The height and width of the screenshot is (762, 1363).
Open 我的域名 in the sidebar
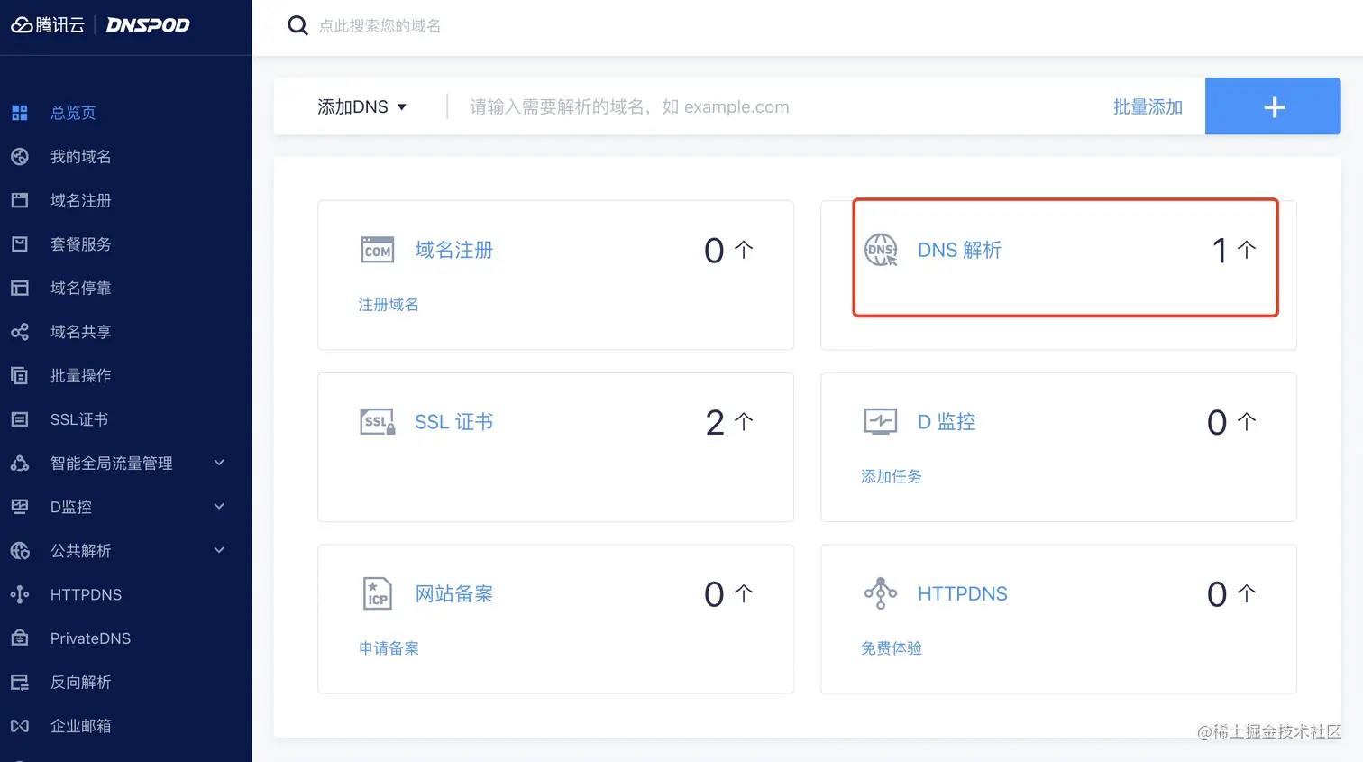pos(81,157)
